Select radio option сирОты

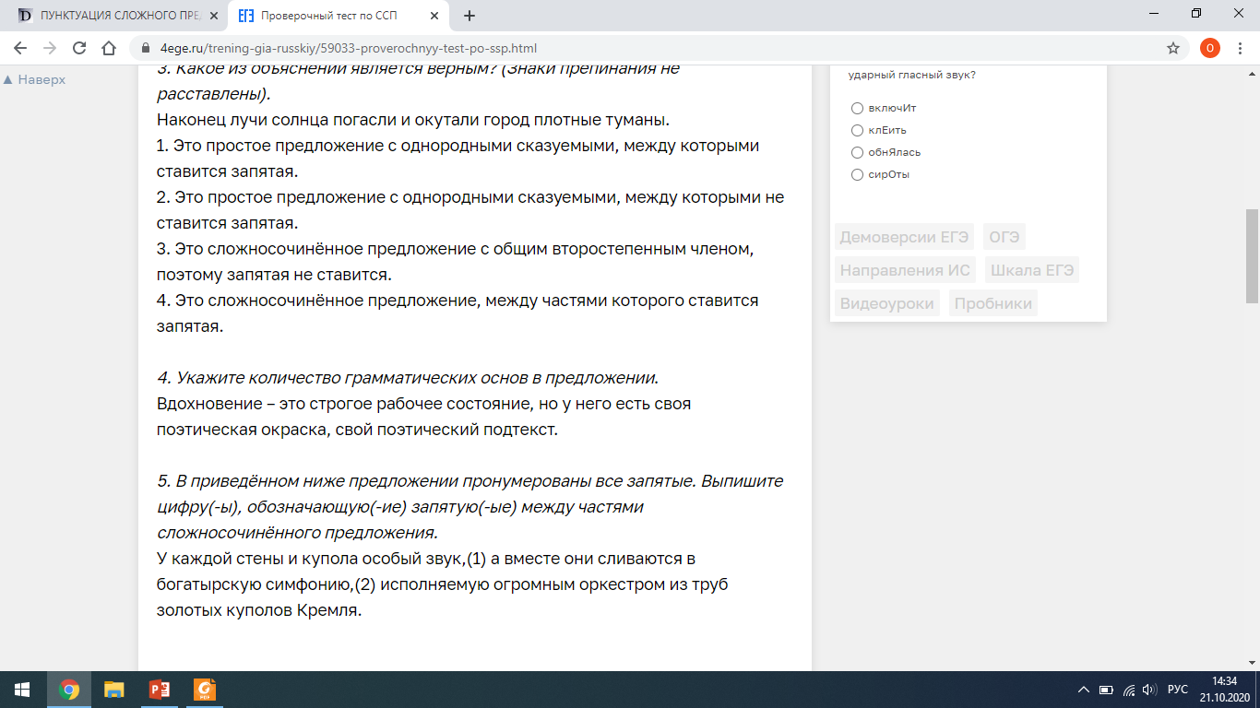click(x=858, y=174)
